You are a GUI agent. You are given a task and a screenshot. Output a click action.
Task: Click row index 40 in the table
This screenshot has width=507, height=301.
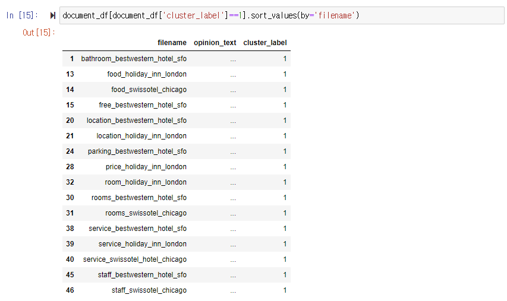click(70, 259)
